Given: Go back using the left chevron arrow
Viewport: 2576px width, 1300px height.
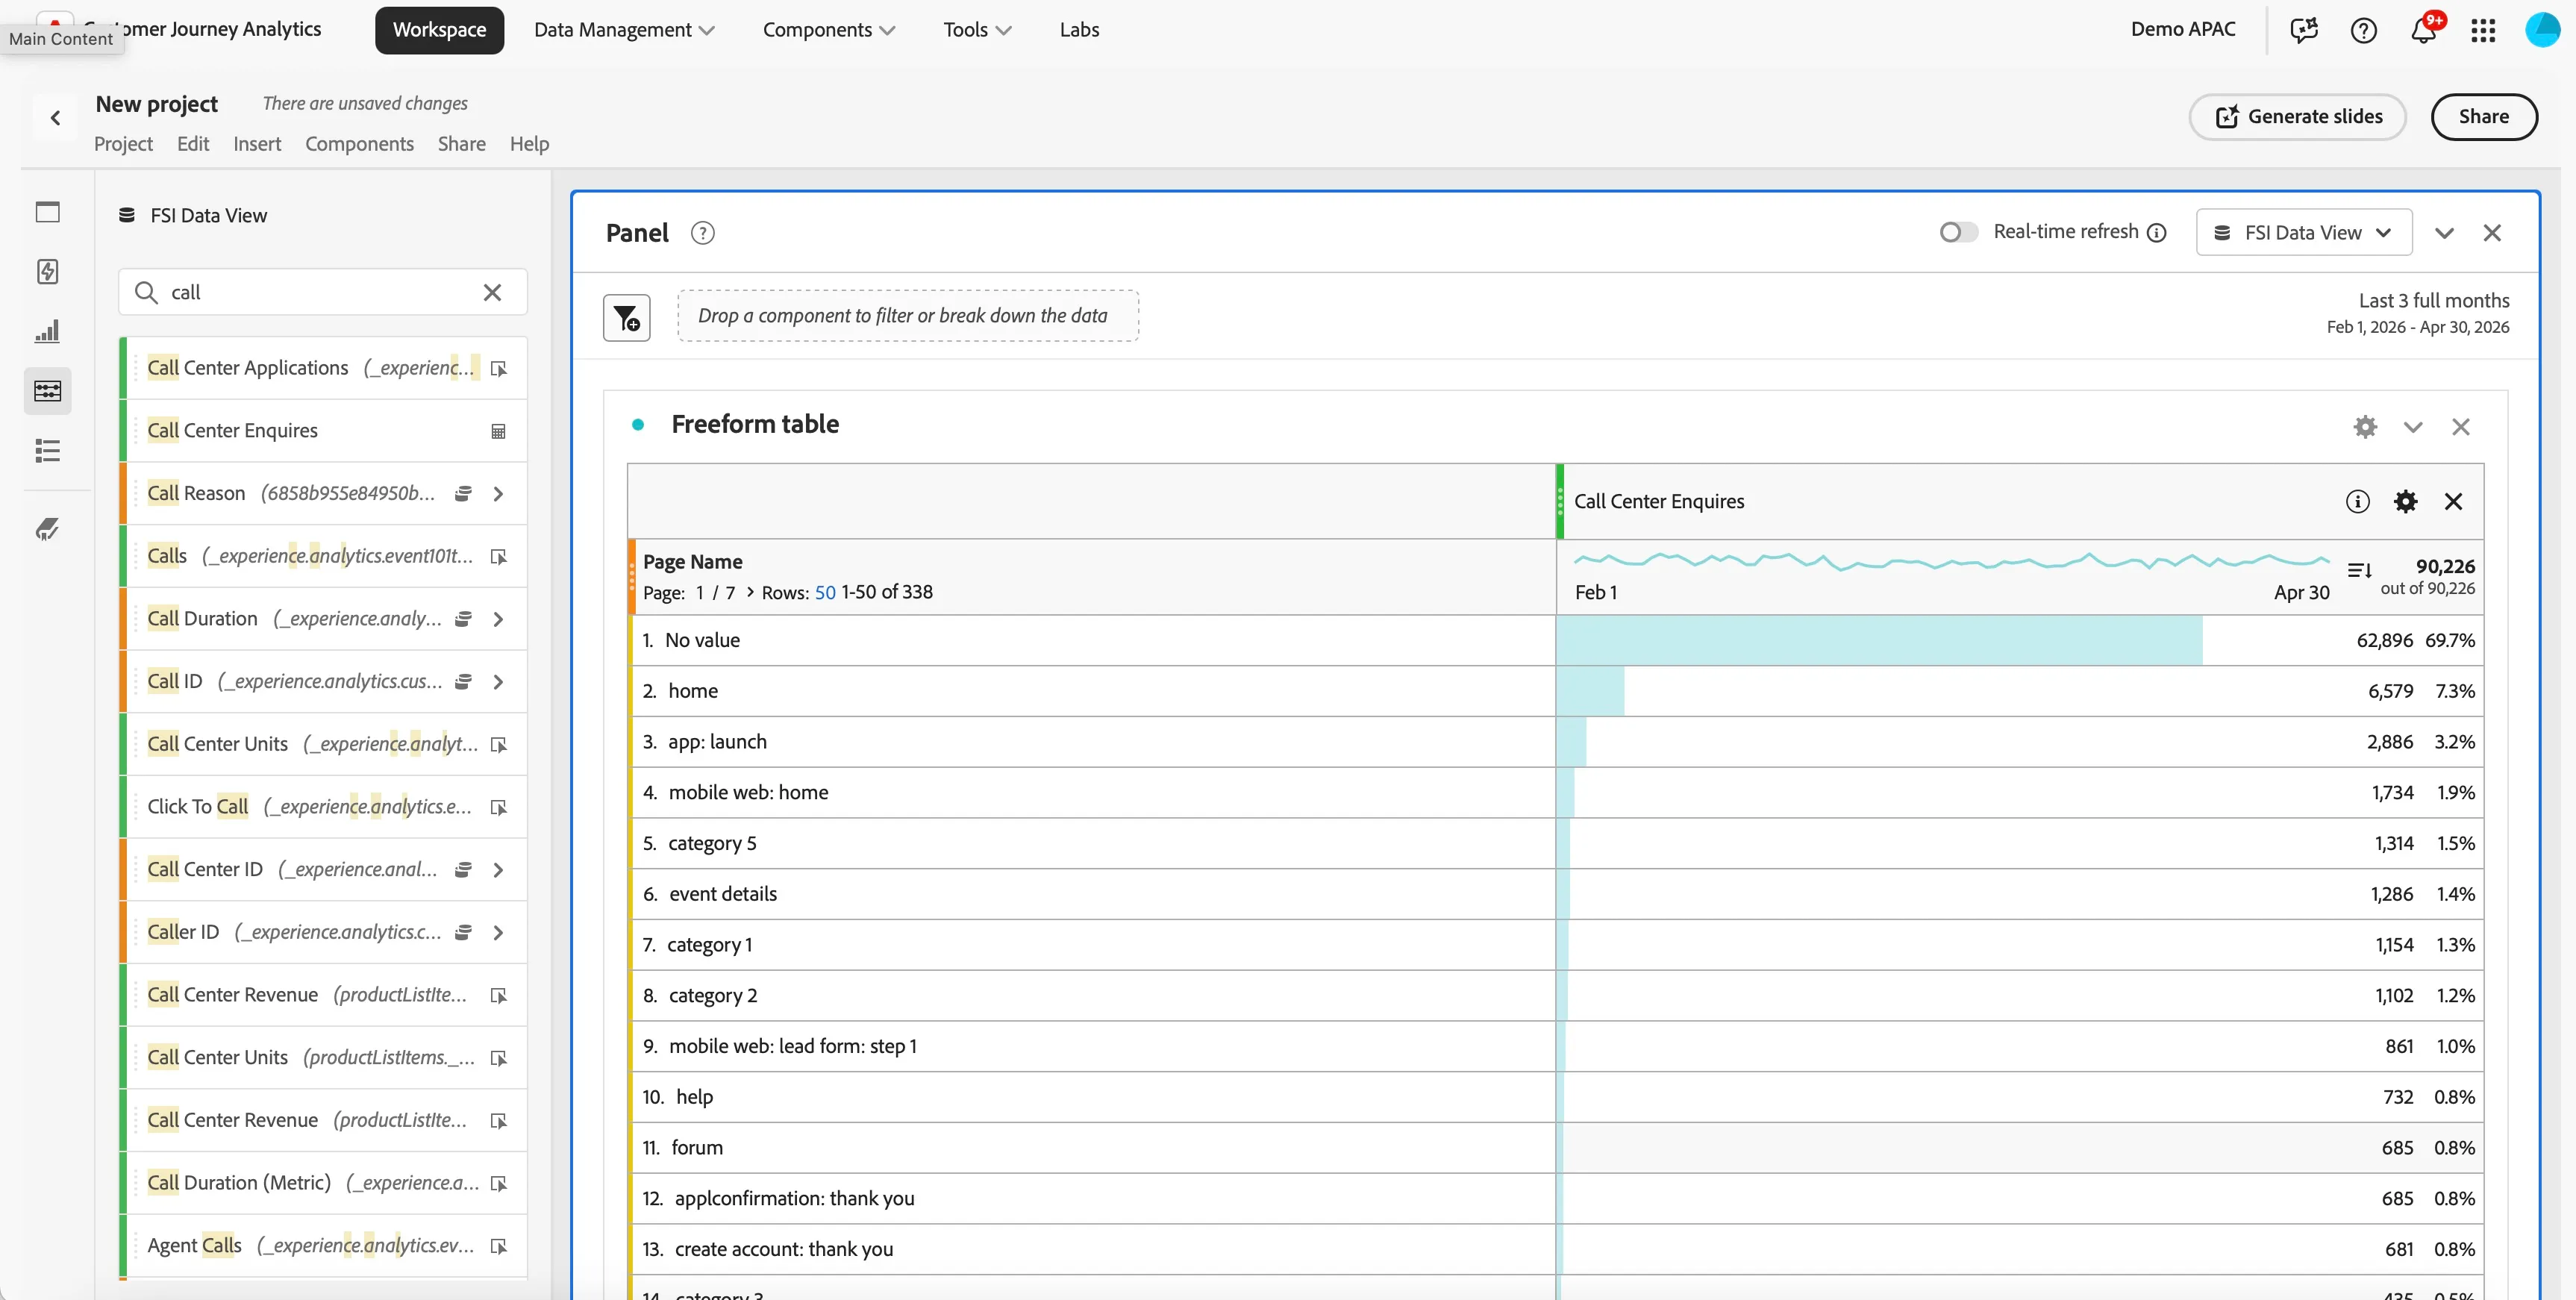Looking at the screenshot, I should pos(55,118).
